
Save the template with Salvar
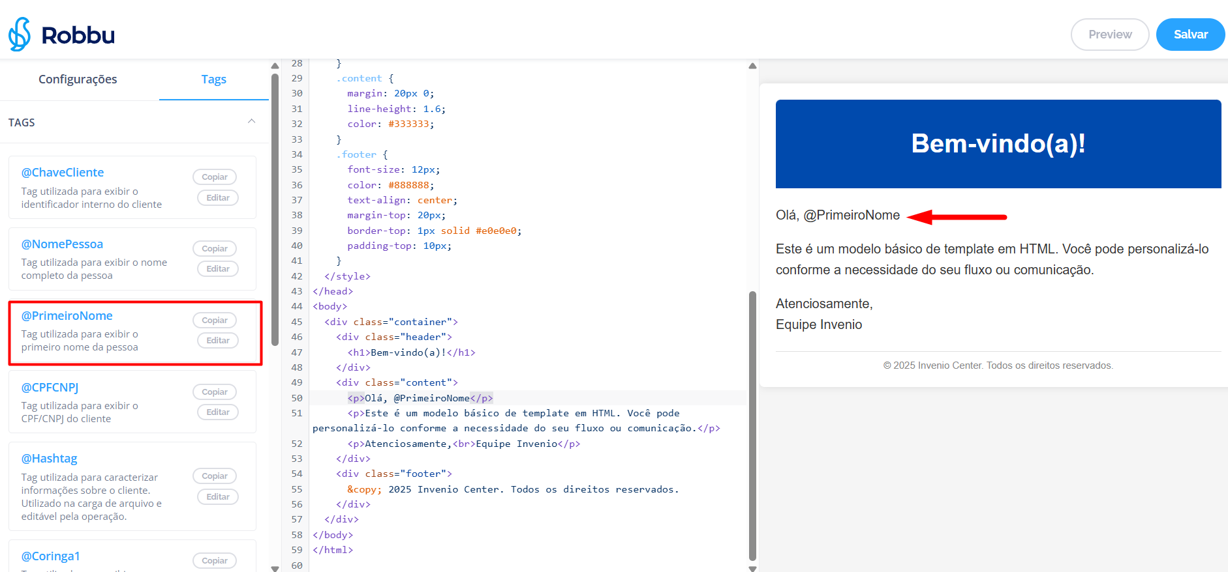(1190, 35)
